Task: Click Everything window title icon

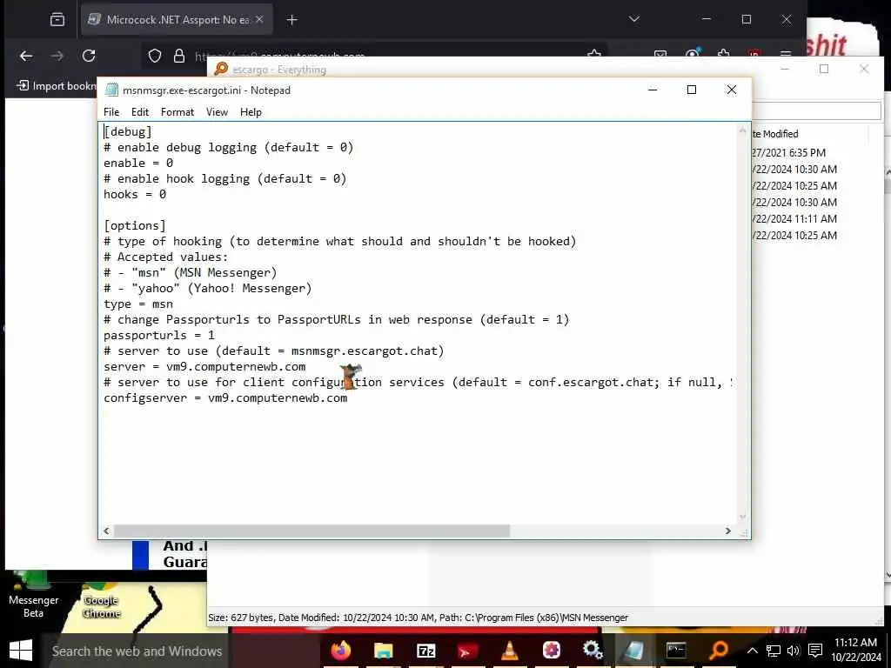Action: tap(221, 70)
